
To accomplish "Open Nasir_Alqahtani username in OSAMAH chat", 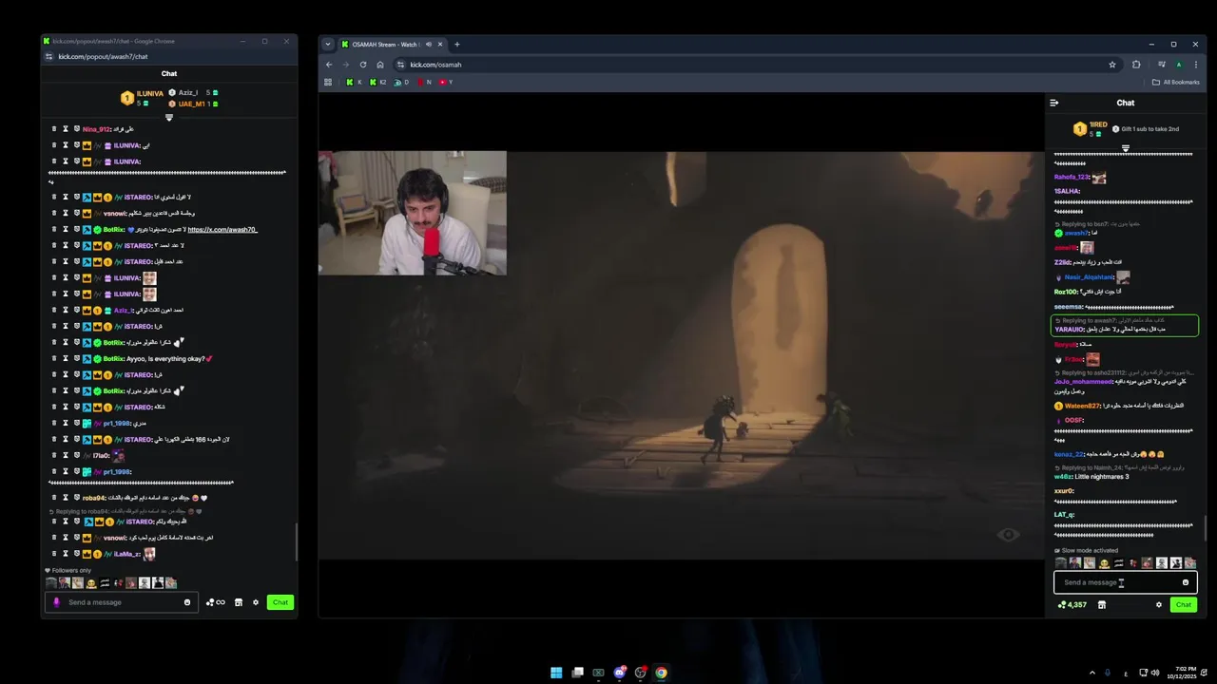I will pos(1089,277).
